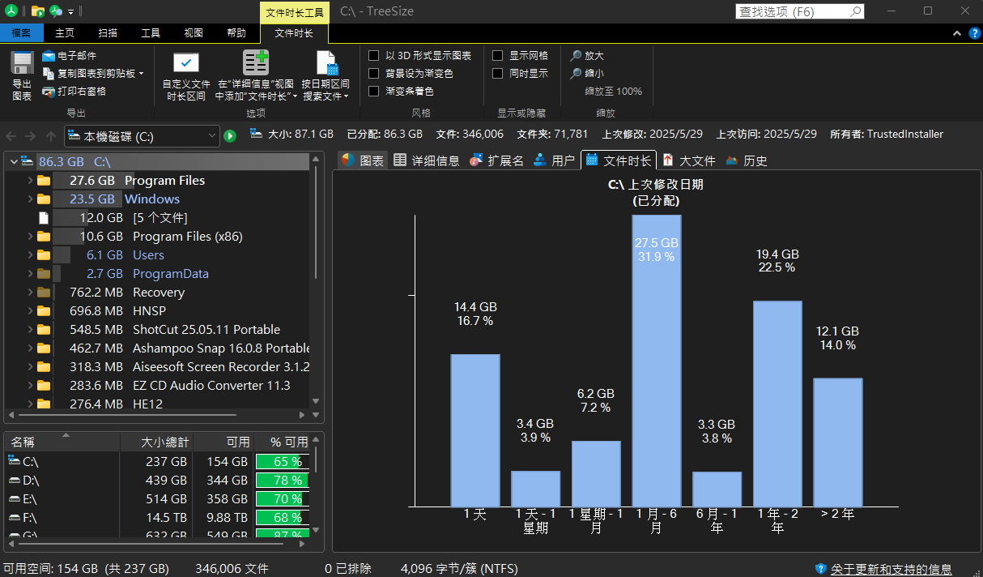Click the 电子邮件 envelope icon
Screen dimensions: 983x577
click(49, 56)
